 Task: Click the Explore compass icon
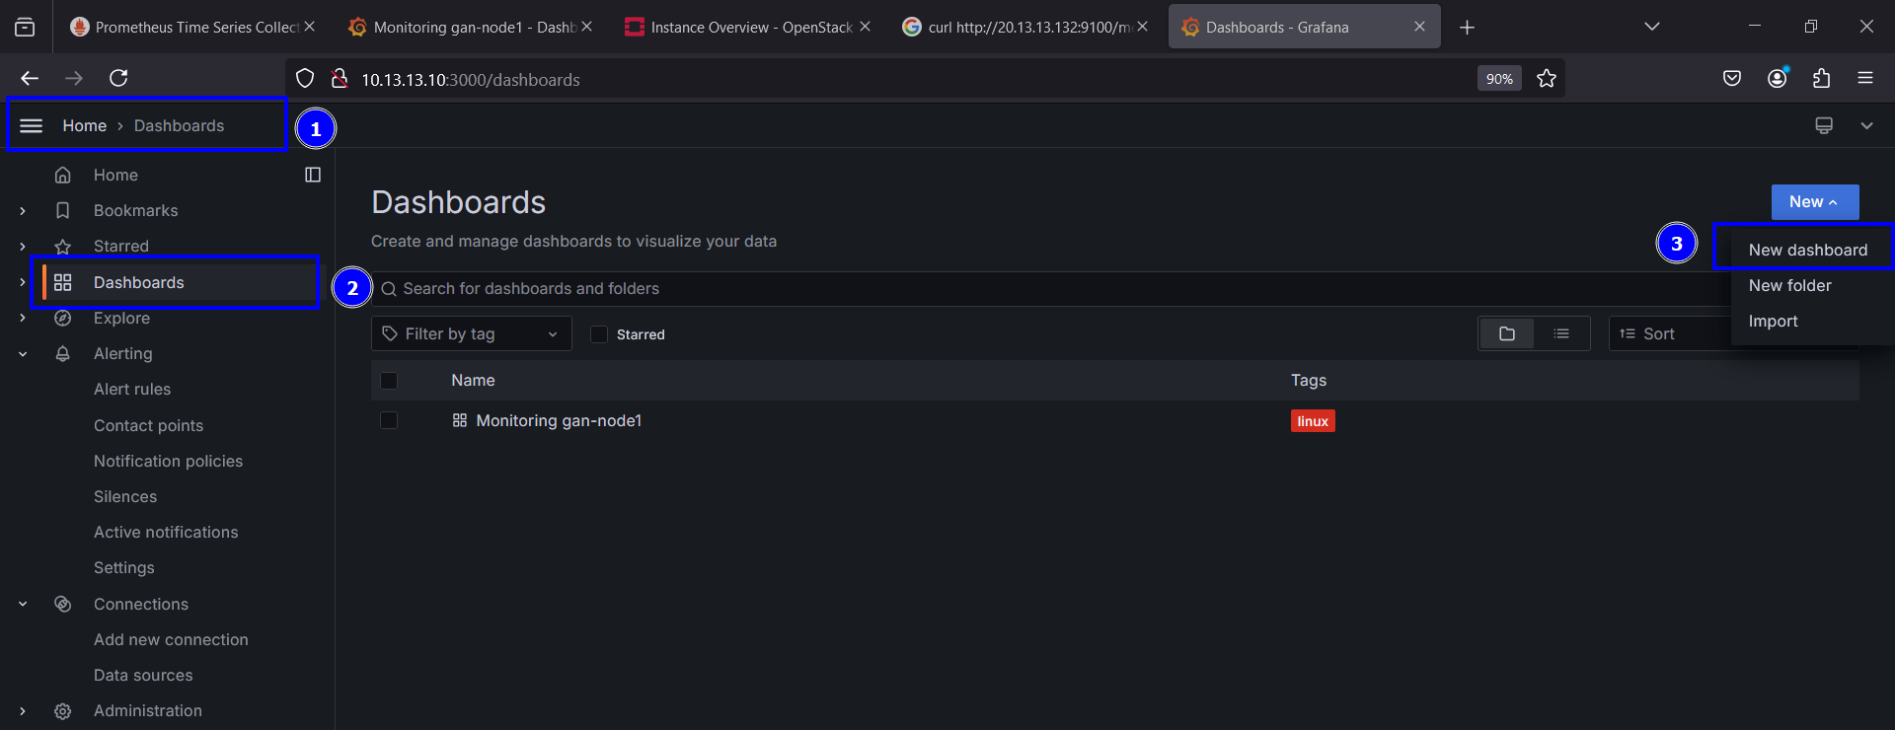point(63,318)
